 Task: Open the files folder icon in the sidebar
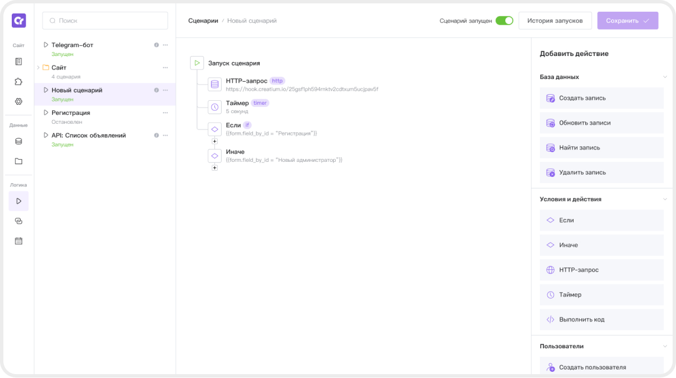coord(18,161)
